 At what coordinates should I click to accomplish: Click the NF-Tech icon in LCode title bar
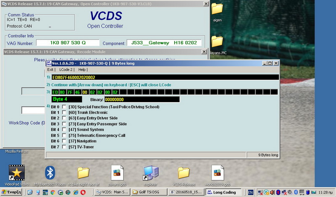49,63
